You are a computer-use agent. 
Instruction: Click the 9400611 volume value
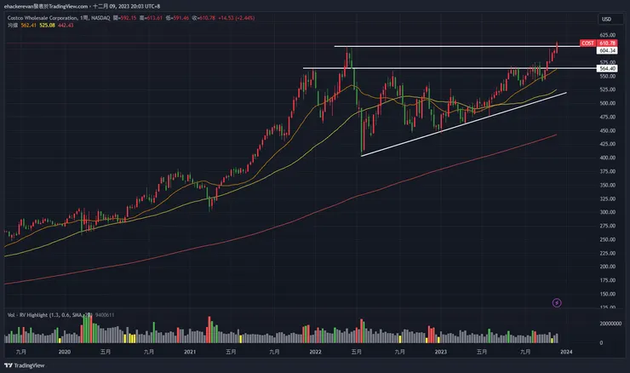[105, 315]
